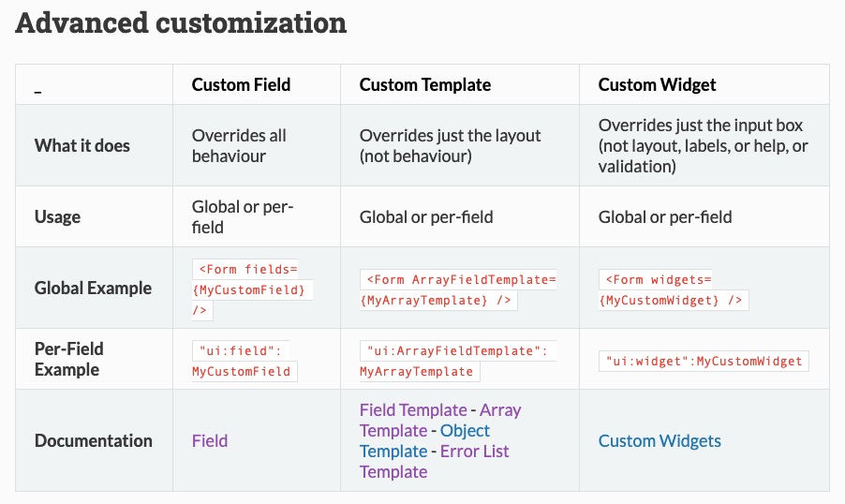Image resolution: width=845 pixels, height=504 pixels.
Task: Click the "What it does" row header
Action: coord(82,145)
